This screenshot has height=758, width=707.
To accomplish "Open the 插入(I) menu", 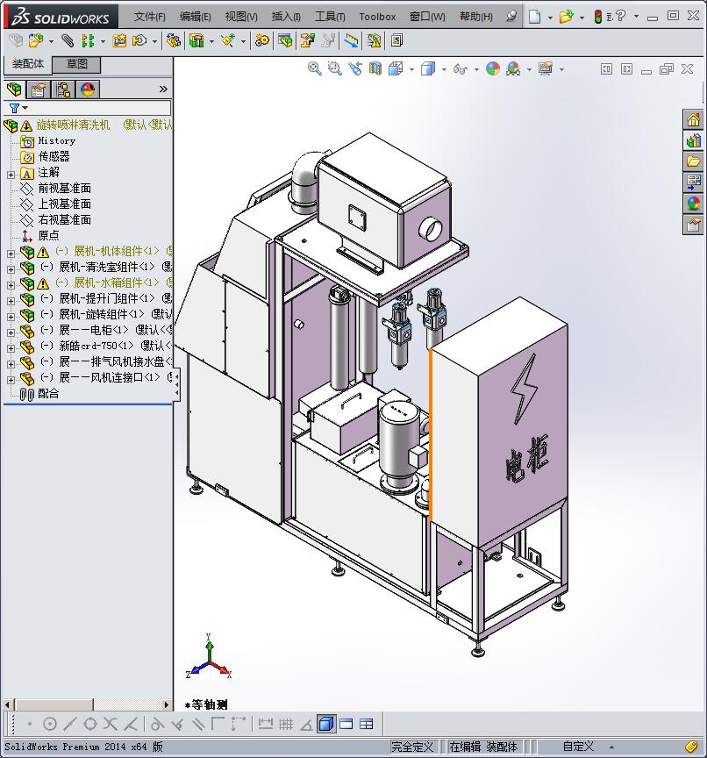I will click(x=286, y=17).
